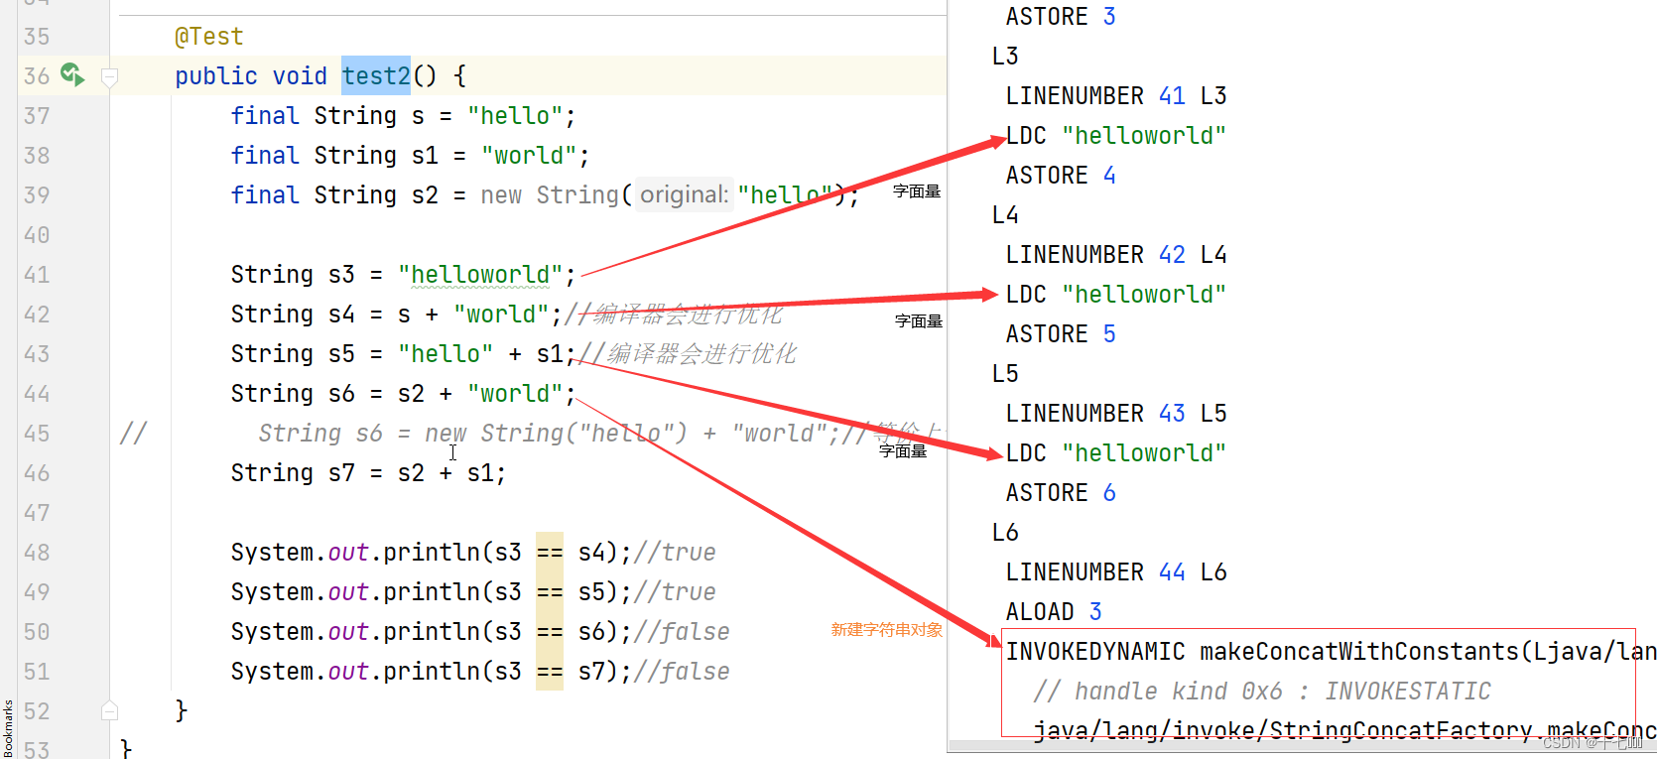Click the "// handle kind 0x6" comment line
Viewport: 1657px width, 759px height.
[1262, 692]
